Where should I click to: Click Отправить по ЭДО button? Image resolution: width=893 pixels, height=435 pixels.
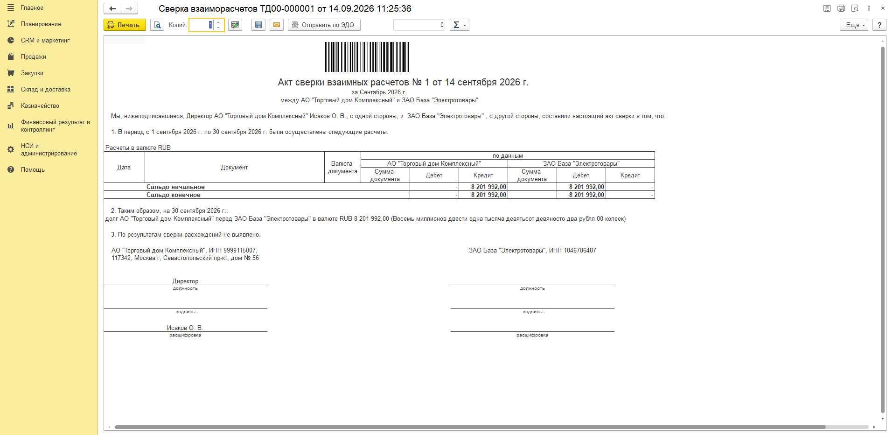point(324,25)
